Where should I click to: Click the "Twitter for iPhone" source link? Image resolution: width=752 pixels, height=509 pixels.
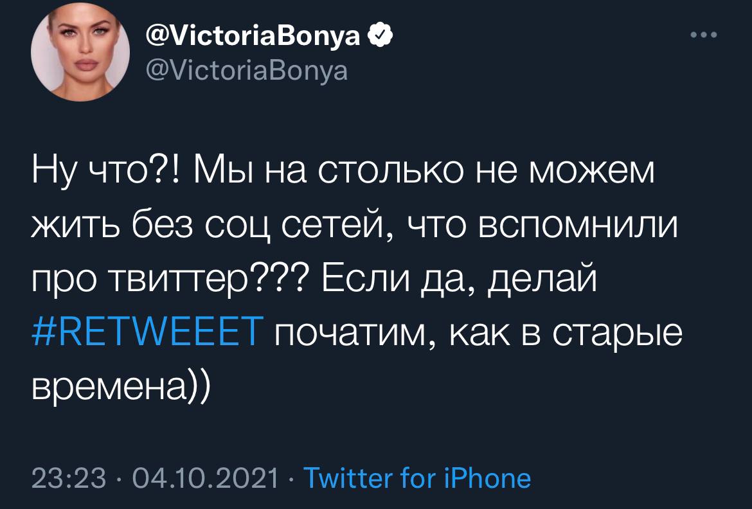[x=416, y=478]
